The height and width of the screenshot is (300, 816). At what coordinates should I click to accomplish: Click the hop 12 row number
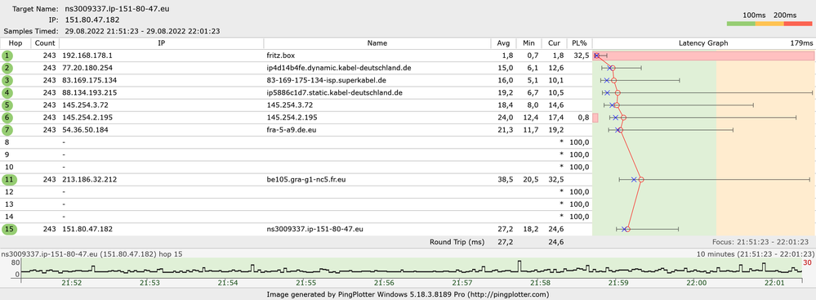click(8, 192)
